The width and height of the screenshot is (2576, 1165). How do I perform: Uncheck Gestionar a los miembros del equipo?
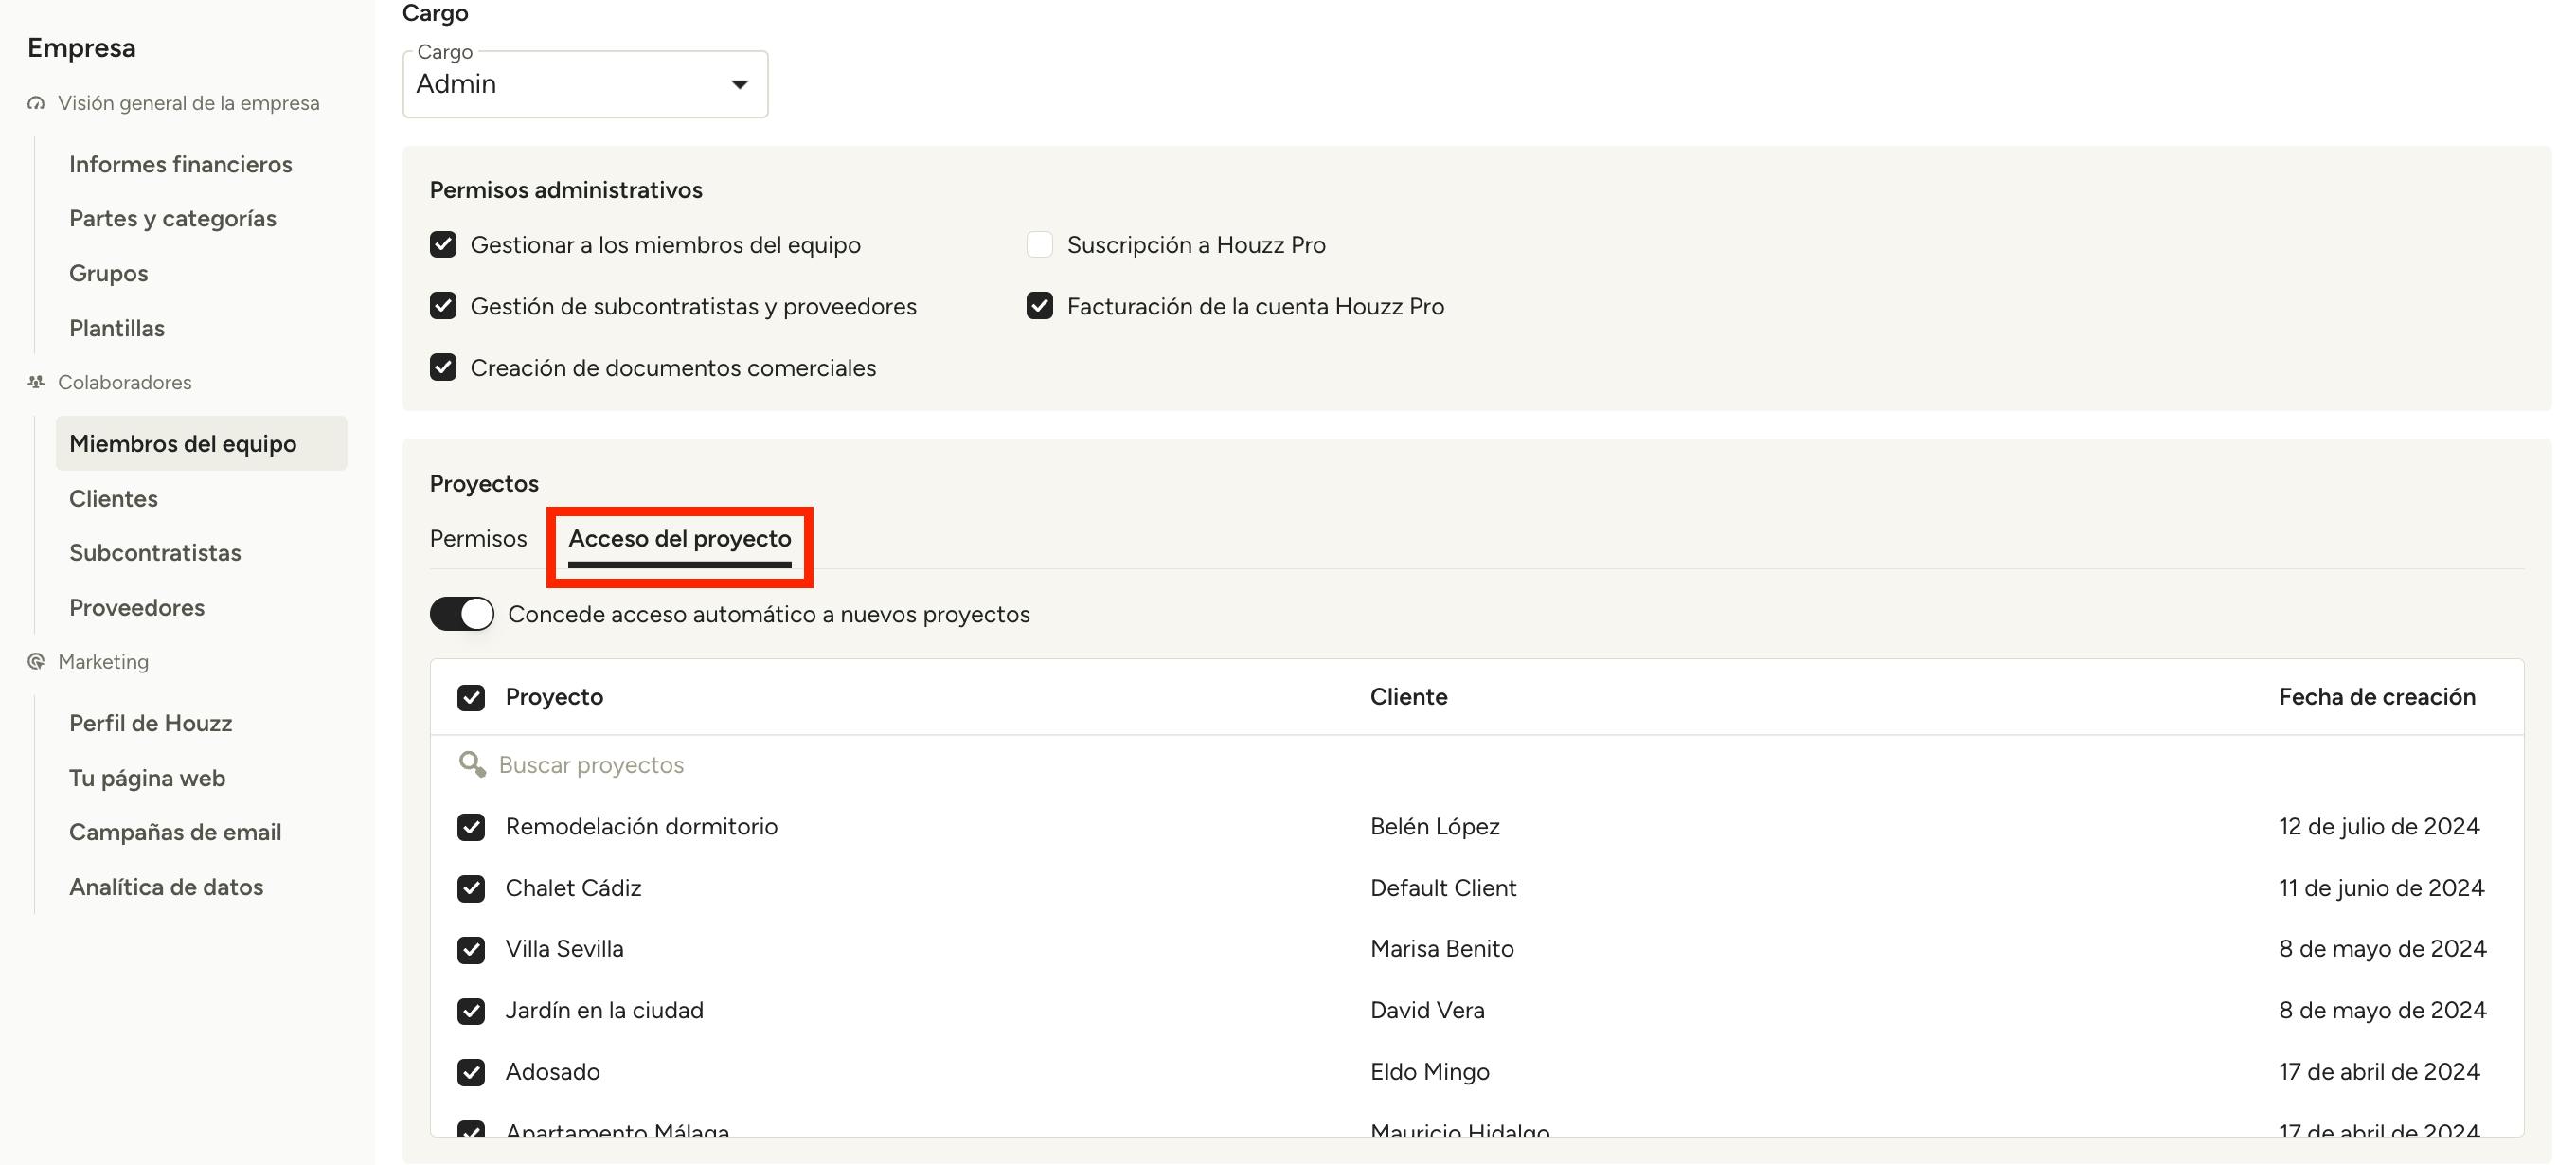tap(443, 245)
